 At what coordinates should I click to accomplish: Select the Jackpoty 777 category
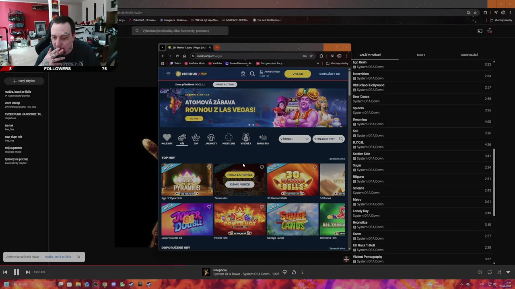click(211, 139)
